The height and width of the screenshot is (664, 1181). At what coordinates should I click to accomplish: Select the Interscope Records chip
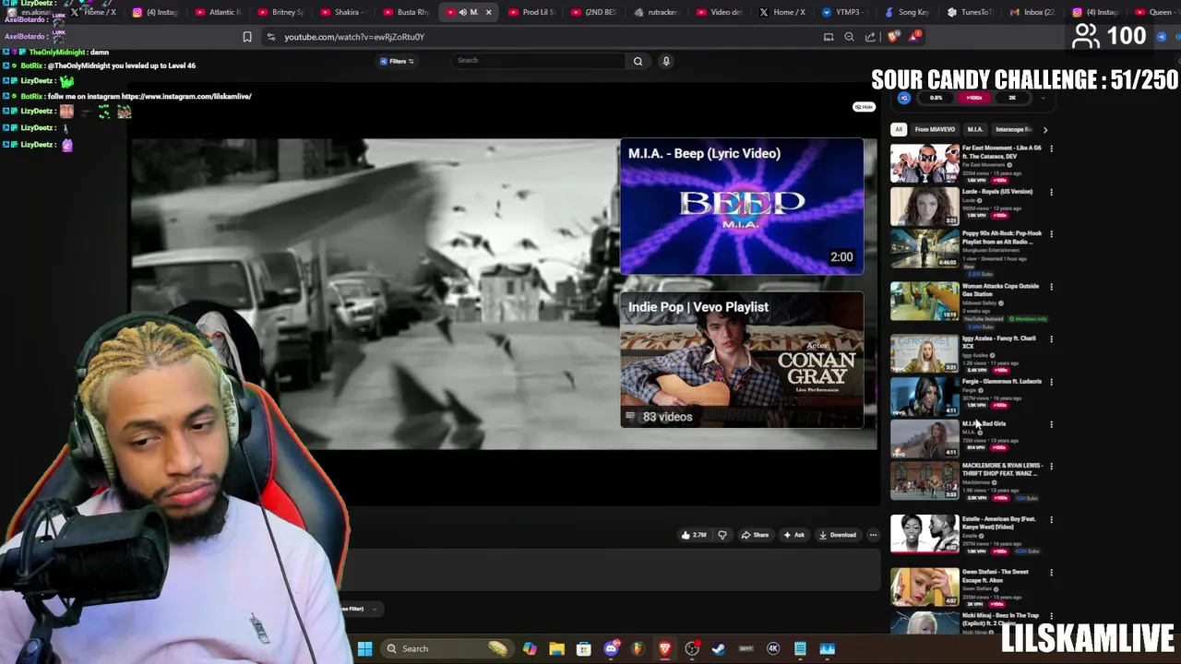pyautogui.click(x=1013, y=130)
